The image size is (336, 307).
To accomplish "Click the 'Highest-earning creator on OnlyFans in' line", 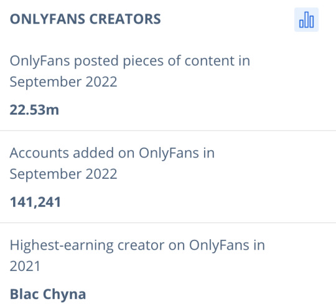I will 138,245.
